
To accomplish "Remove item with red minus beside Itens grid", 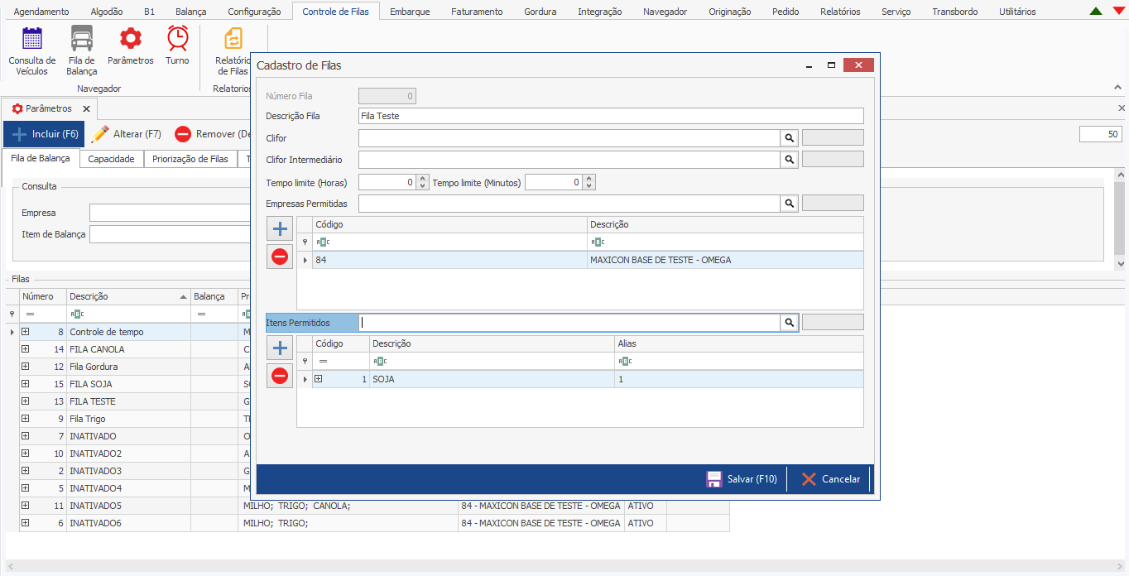I will pyautogui.click(x=280, y=376).
